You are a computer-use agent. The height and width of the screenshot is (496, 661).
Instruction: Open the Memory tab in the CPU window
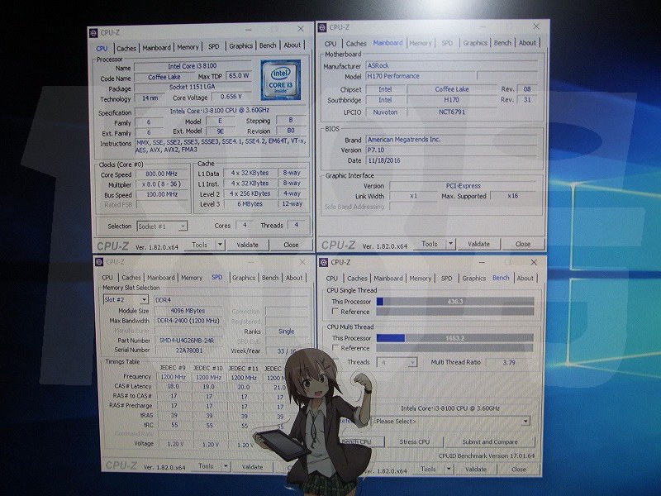188,47
